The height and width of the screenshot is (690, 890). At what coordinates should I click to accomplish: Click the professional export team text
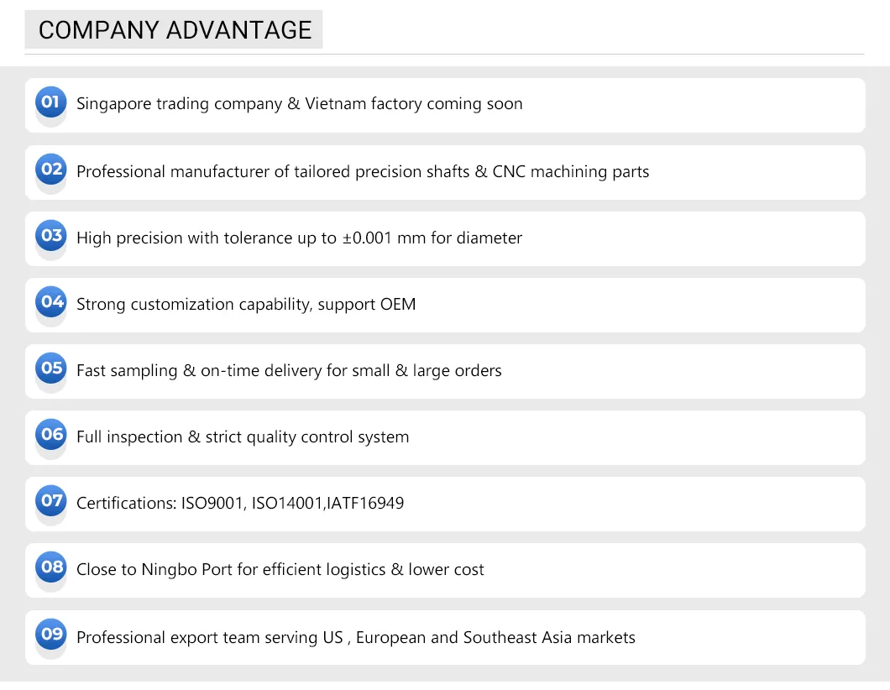point(356,638)
